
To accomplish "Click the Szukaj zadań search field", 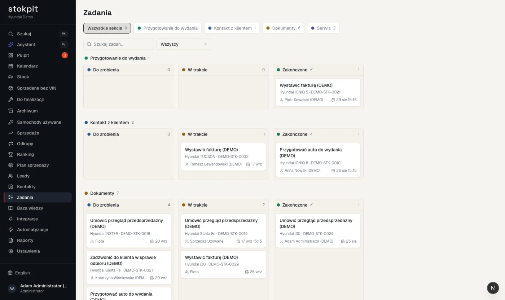I will 119,44.
